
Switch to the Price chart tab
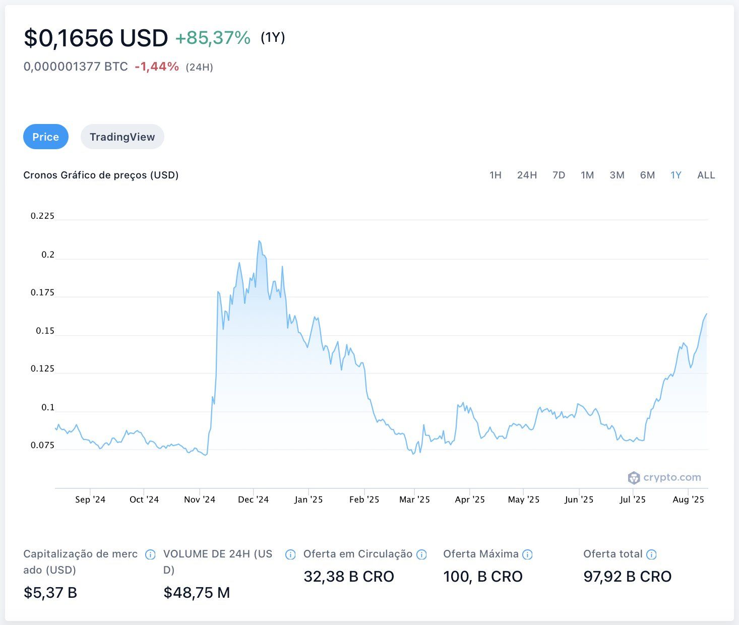[46, 137]
